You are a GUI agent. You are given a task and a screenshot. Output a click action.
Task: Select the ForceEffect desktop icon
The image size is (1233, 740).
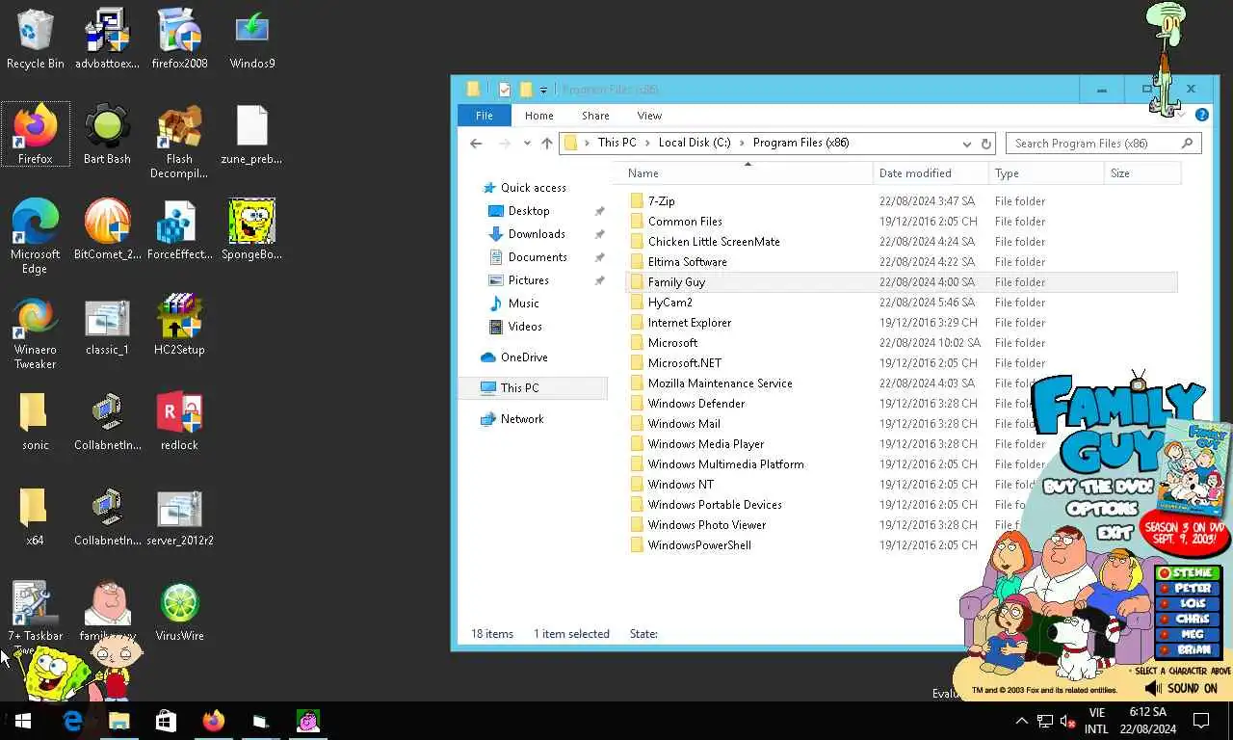click(x=179, y=229)
